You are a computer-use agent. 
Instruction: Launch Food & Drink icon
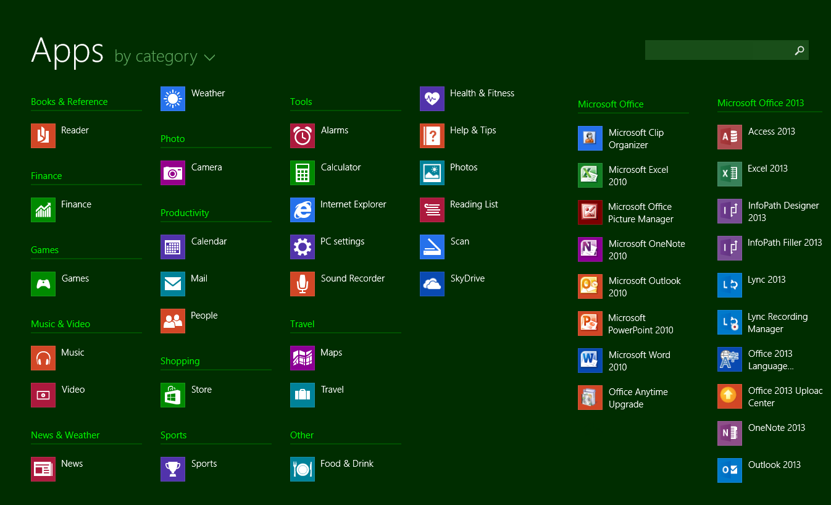pos(303,469)
